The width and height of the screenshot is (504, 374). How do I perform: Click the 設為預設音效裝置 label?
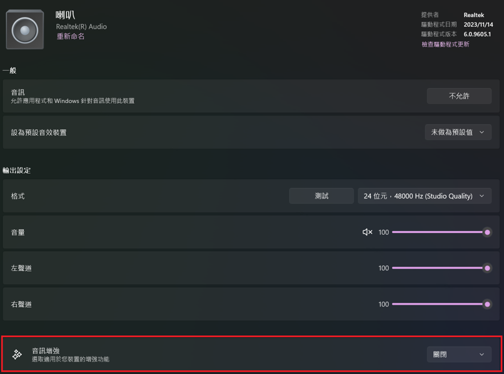(39, 132)
